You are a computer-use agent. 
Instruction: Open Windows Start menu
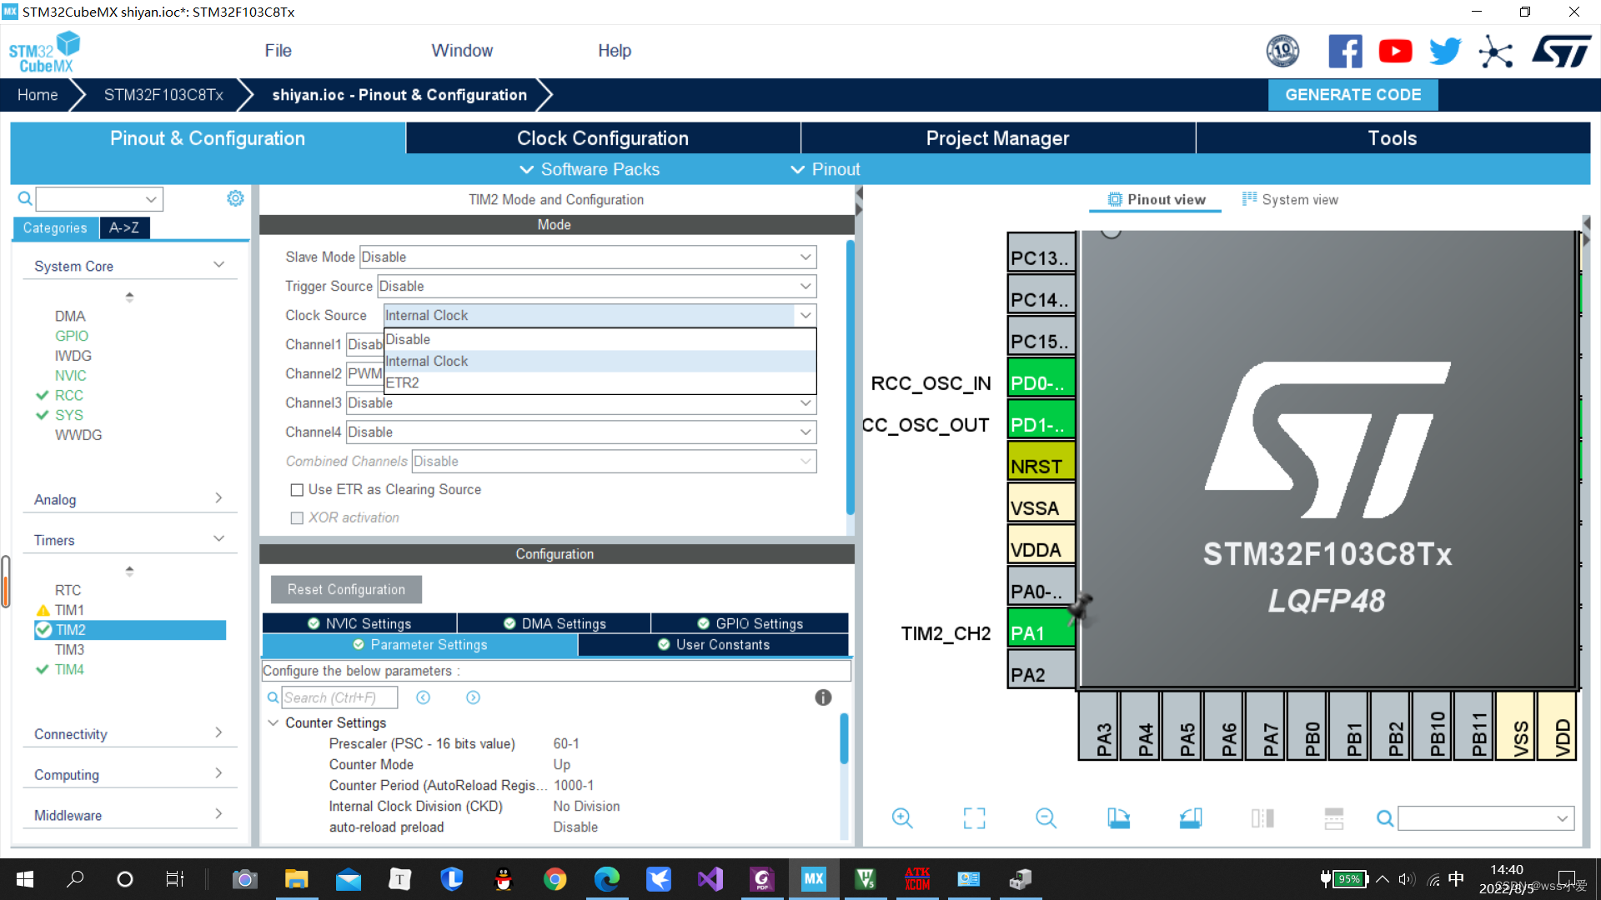click(x=25, y=879)
